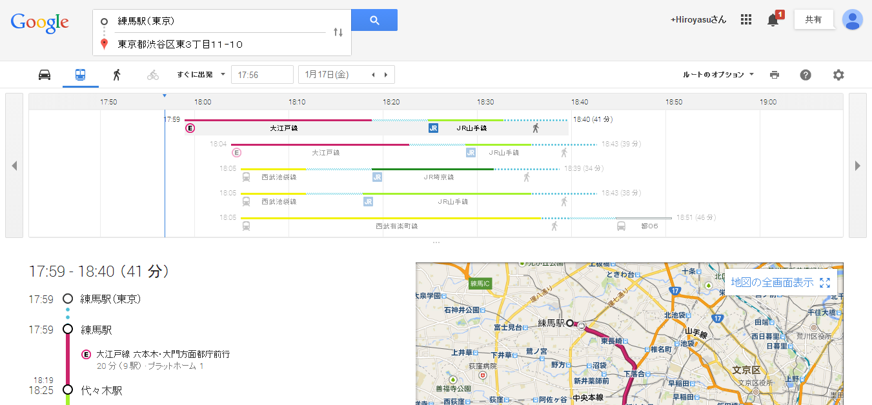The height and width of the screenshot is (405, 872).
Task: Edit the destination field 東京都渋谷区東3丁目11-10
Action: tap(219, 44)
